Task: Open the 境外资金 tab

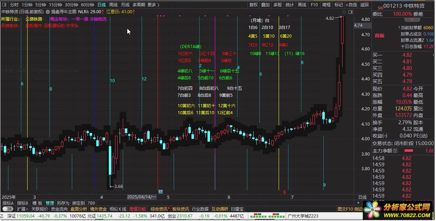Action: 98,209
